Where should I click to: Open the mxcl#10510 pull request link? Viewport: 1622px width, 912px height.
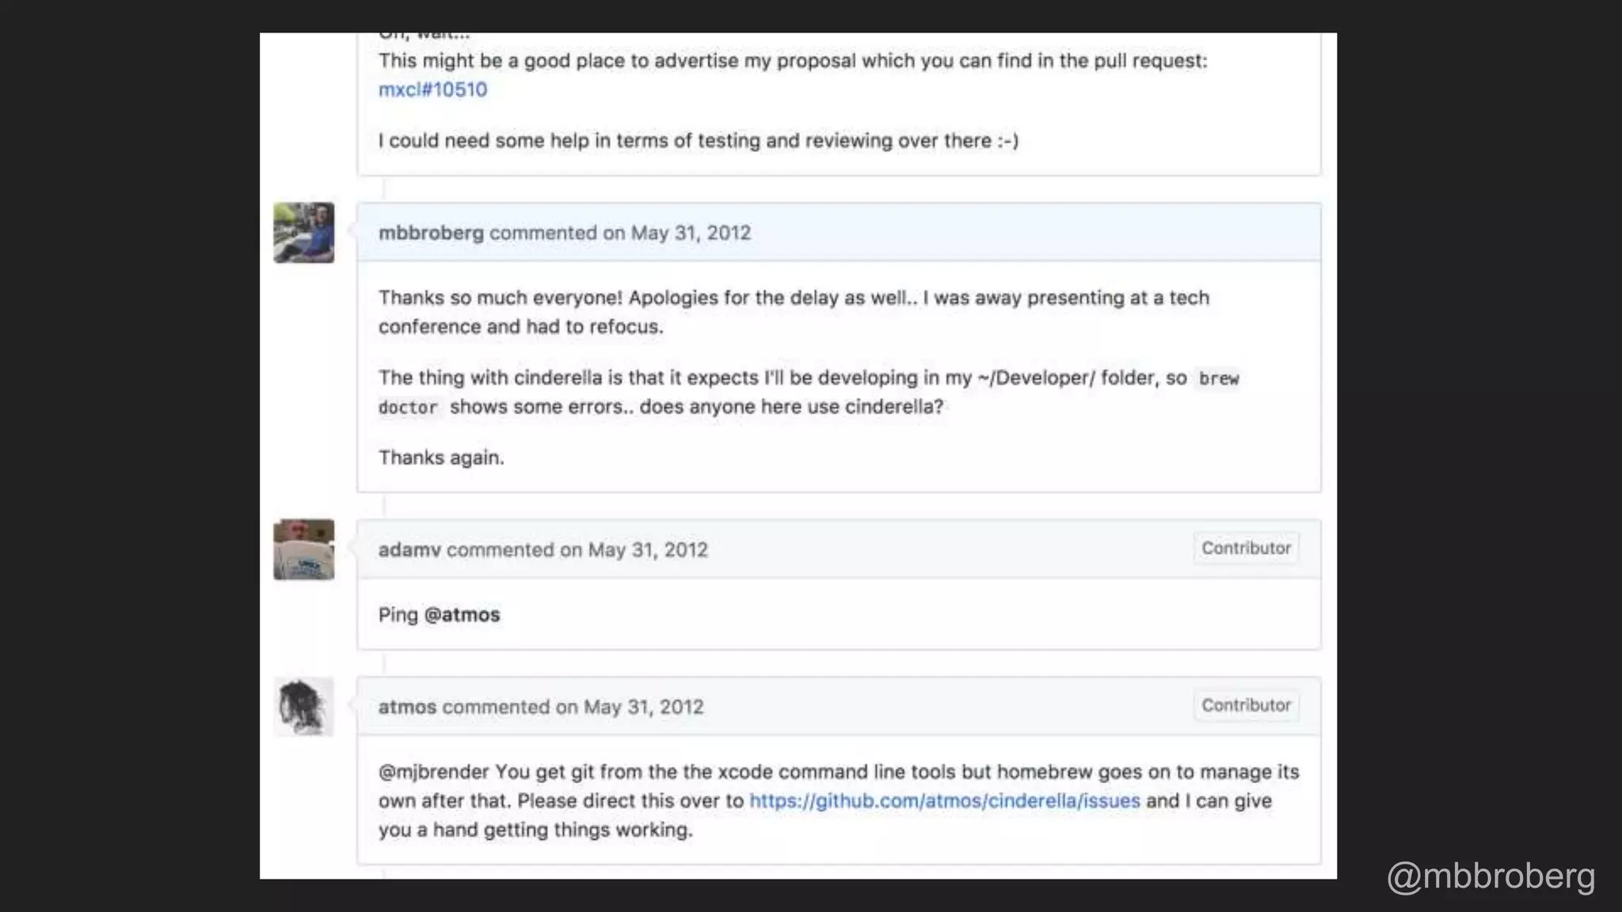point(432,89)
